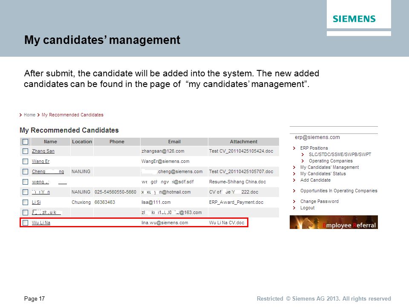Click the Name column header
The width and height of the screenshot is (409, 307).
(50, 142)
